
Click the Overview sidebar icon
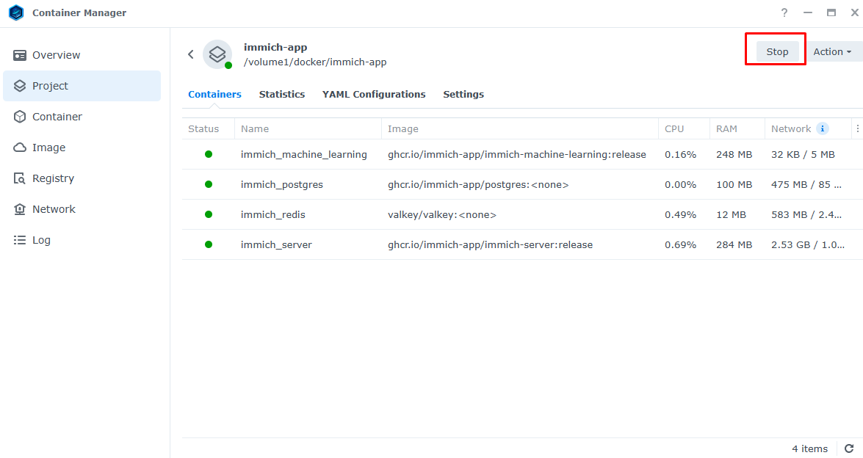tap(20, 55)
